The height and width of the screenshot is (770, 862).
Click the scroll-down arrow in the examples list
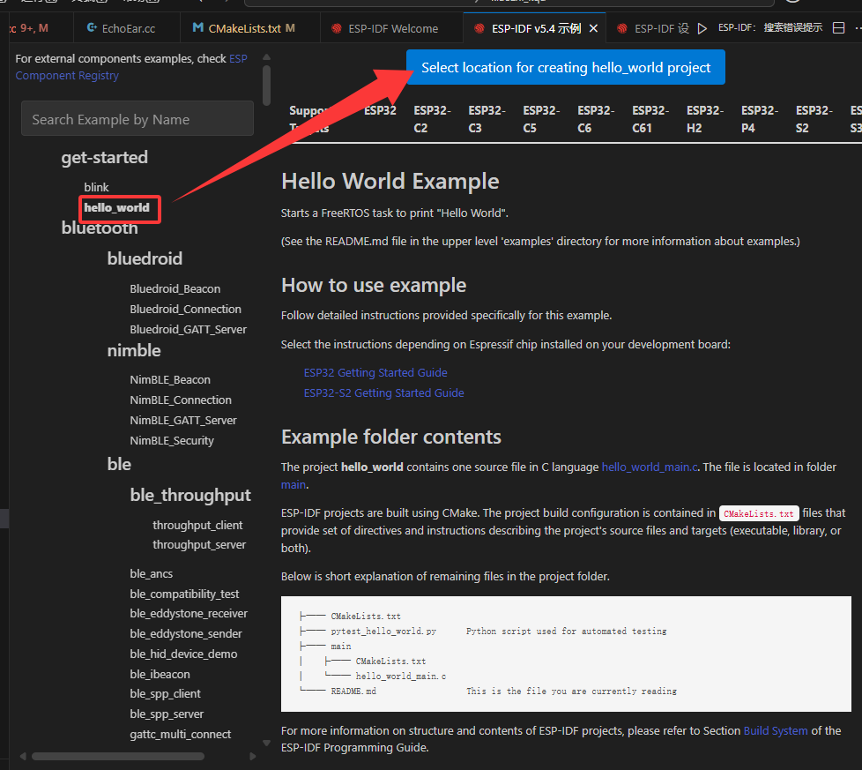click(x=267, y=743)
